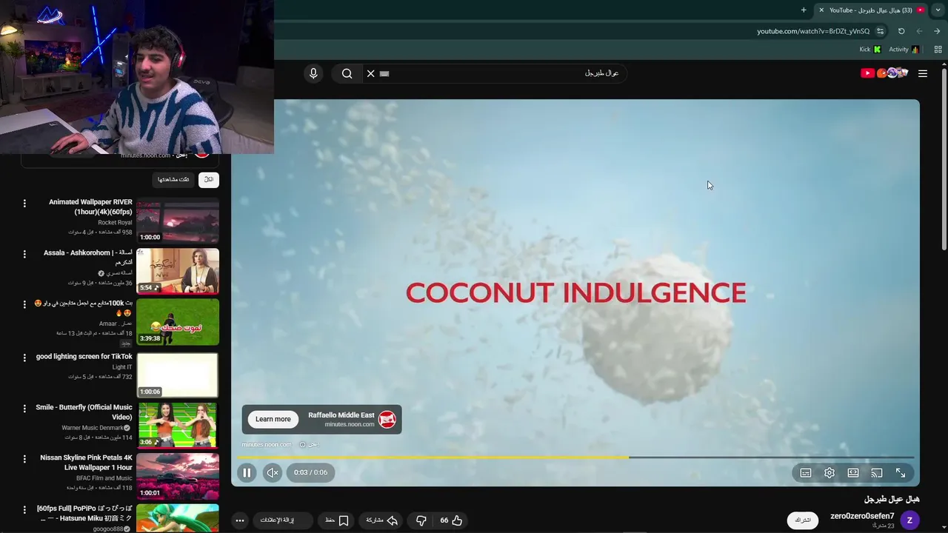Open the more actions three-dot menu below the video

click(x=239, y=520)
